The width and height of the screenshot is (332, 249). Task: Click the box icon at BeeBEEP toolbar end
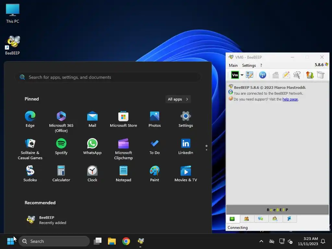point(321,75)
